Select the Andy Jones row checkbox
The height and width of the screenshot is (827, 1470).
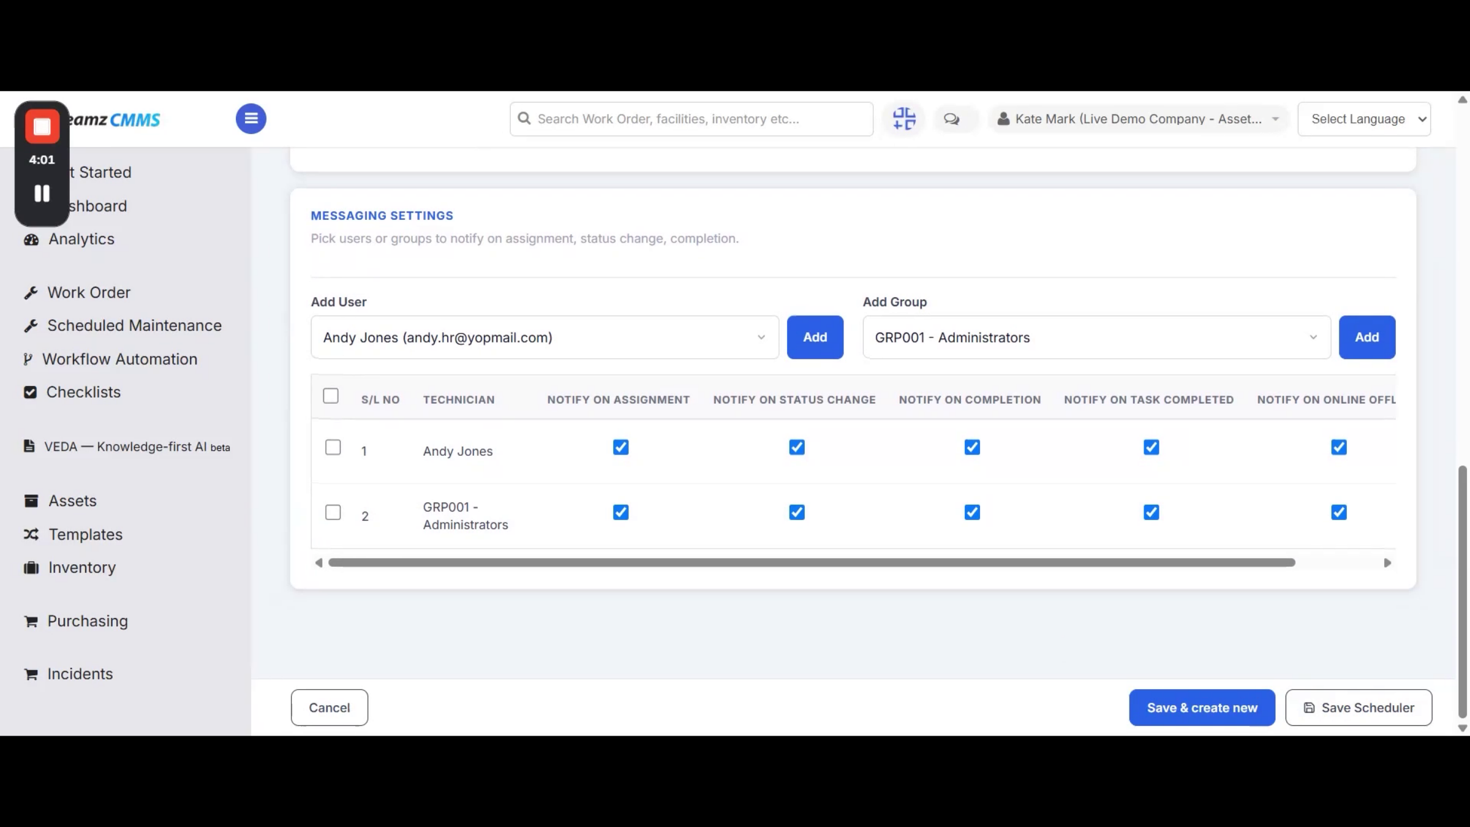pos(333,447)
